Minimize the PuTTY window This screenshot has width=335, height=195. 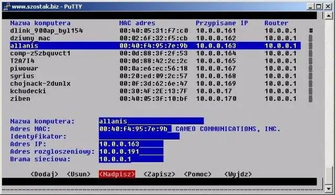click(x=310, y=6)
